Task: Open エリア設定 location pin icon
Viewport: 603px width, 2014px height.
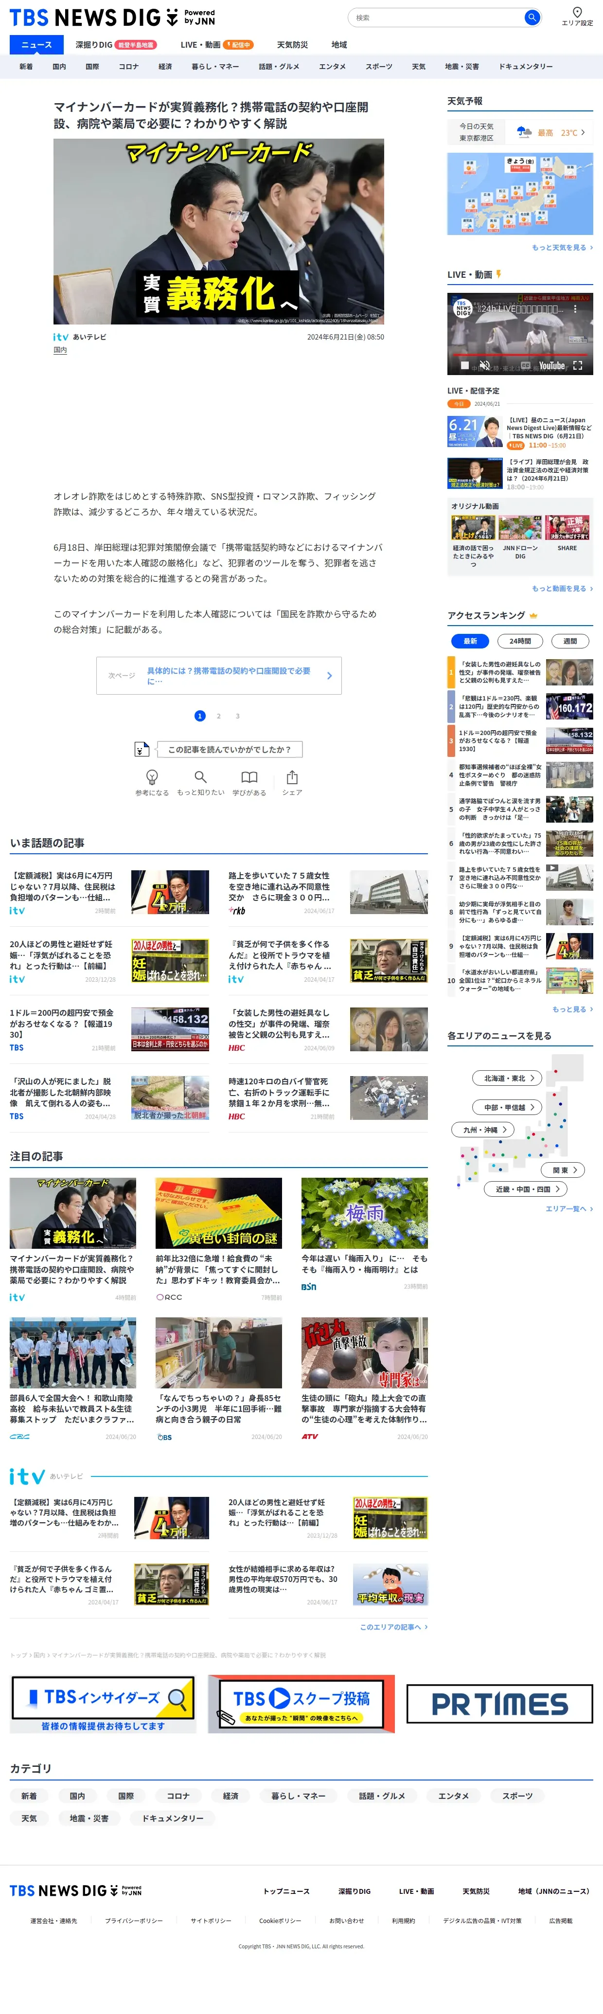Action: (576, 12)
